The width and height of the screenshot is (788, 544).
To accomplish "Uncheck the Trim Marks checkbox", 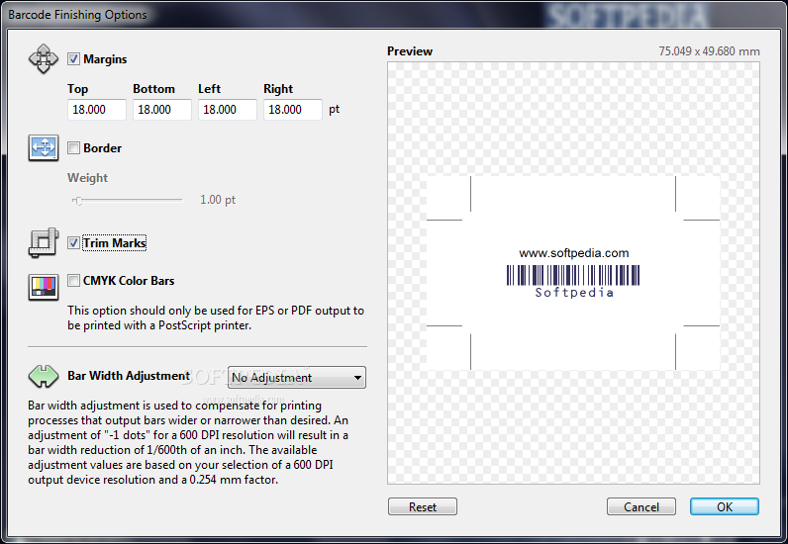I will coord(73,243).
